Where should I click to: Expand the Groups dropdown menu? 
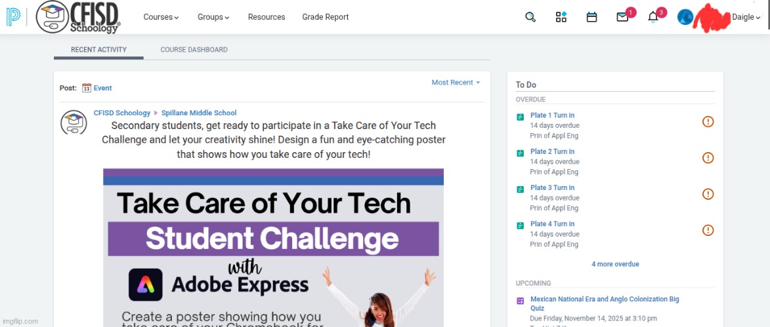coord(213,17)
